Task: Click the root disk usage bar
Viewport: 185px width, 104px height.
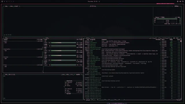Action: [x=64, y=43]
